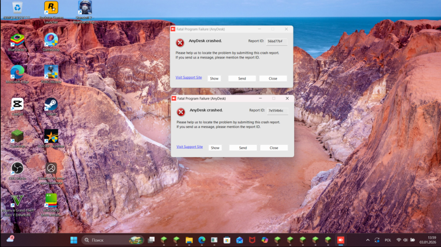Click the Wi-Fi icon in the system tray
The height and width of the screenshot is (247, 441).
(399, 240)
